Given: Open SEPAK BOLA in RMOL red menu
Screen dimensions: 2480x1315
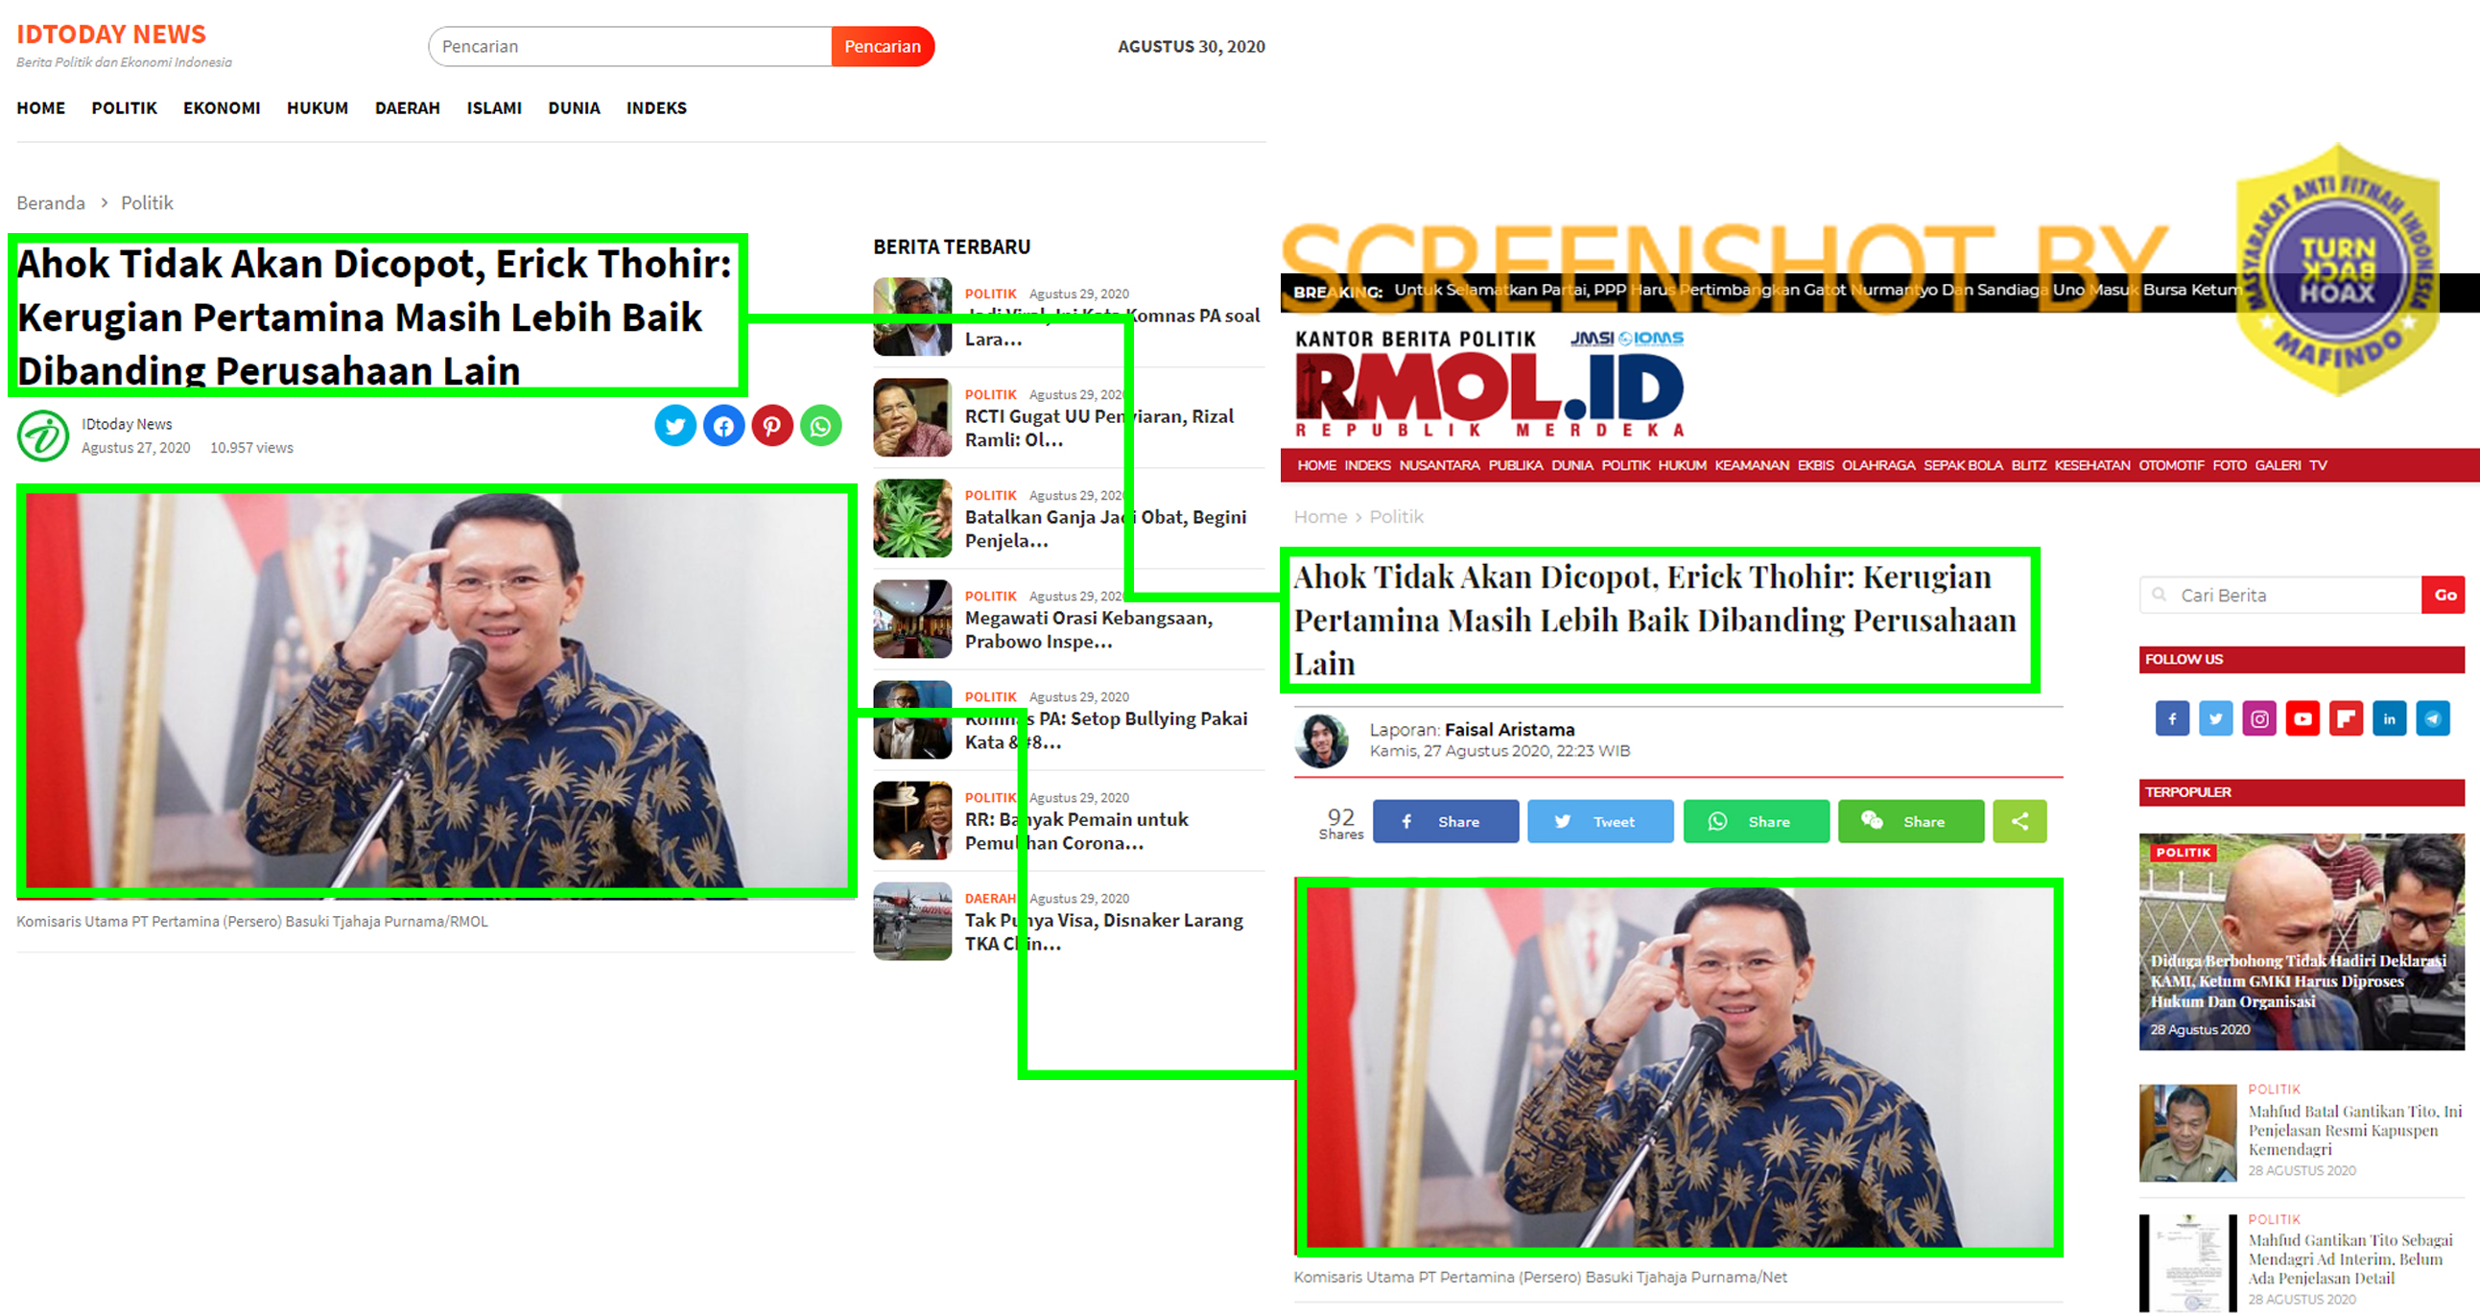Looking at the screenshot, I should tap(1963, 465).
